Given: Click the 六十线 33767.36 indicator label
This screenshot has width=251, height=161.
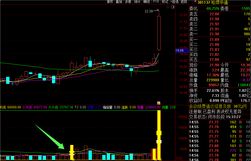Looking at the screenshot, I should [61, 107].
